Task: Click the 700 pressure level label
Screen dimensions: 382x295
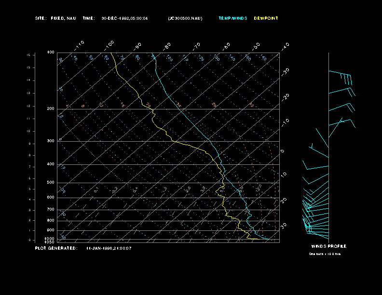Action: [x=51, y=209]
